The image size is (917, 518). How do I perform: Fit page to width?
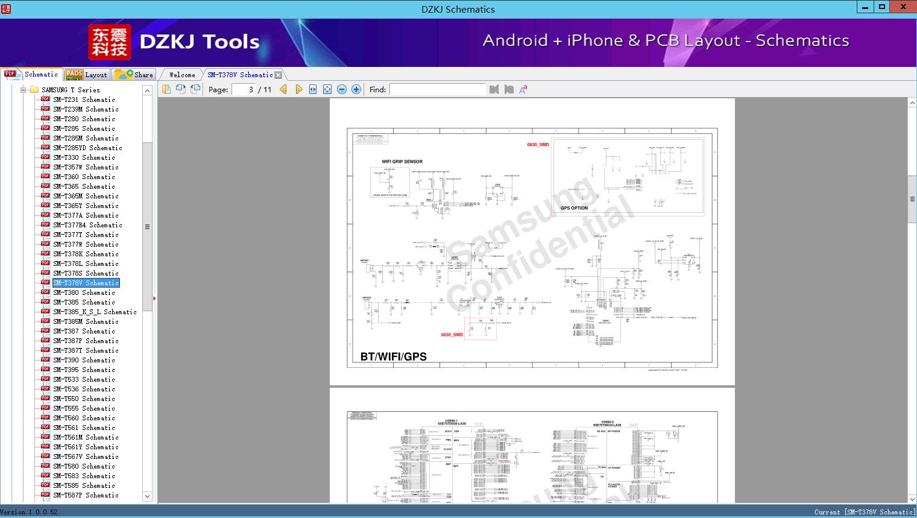[x=313, y=89]
